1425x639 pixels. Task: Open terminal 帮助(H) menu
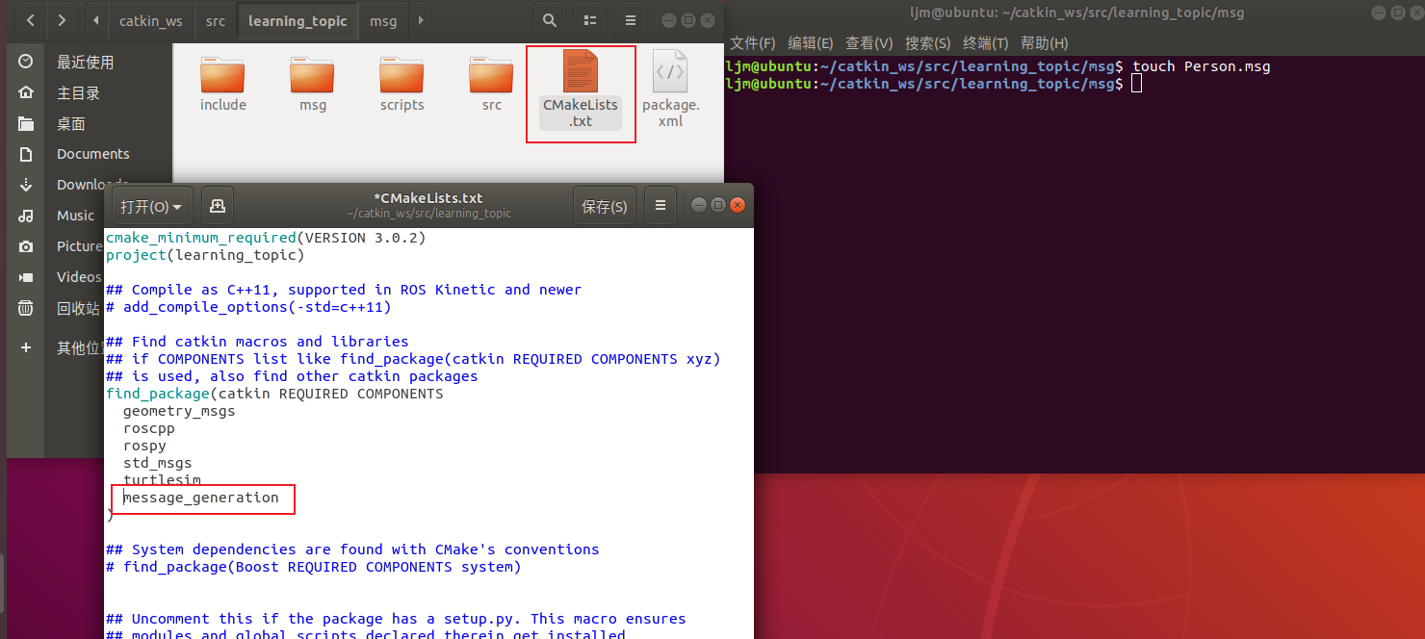coord(1045,43)
